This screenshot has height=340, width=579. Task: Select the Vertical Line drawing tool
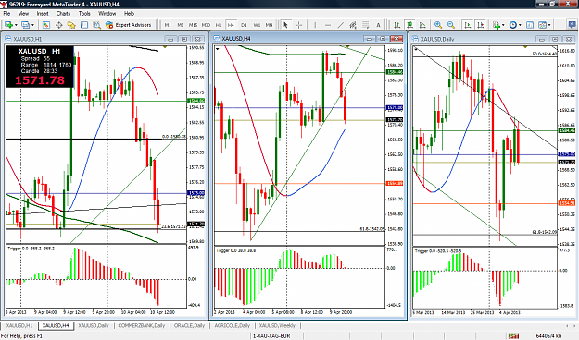[315, 25]
